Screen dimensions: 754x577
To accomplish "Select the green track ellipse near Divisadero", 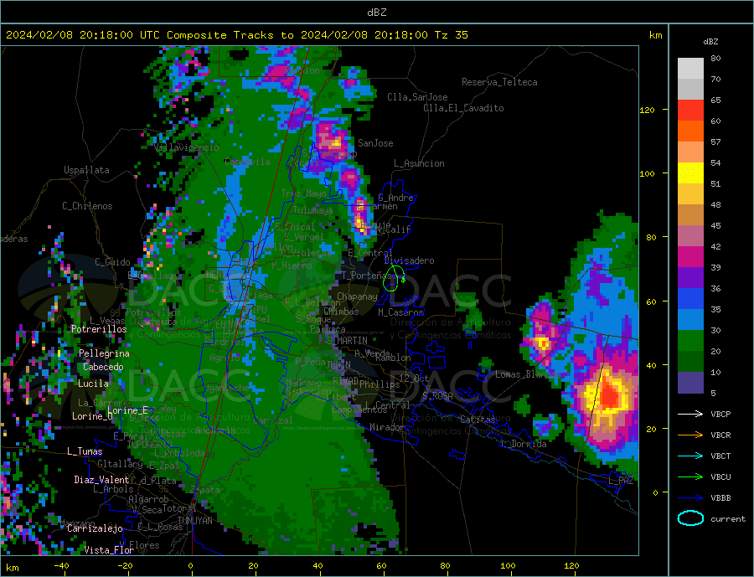I will (393, 278).
